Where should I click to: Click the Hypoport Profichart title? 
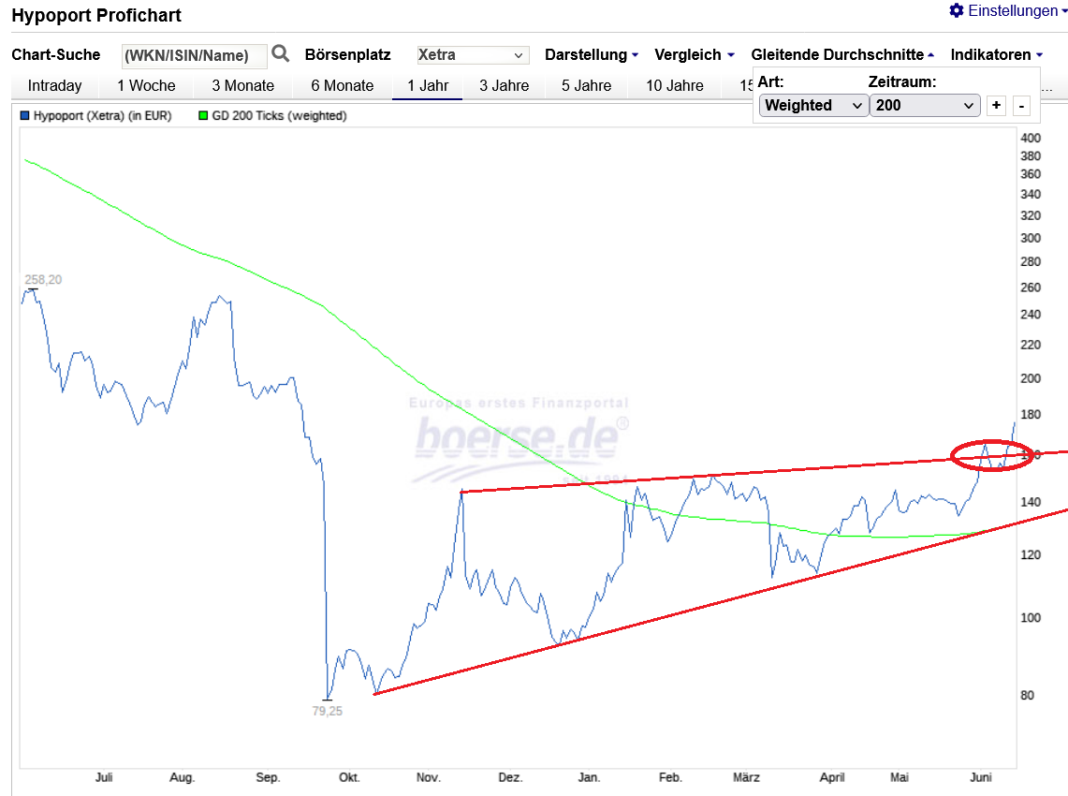tap(96, 16)
